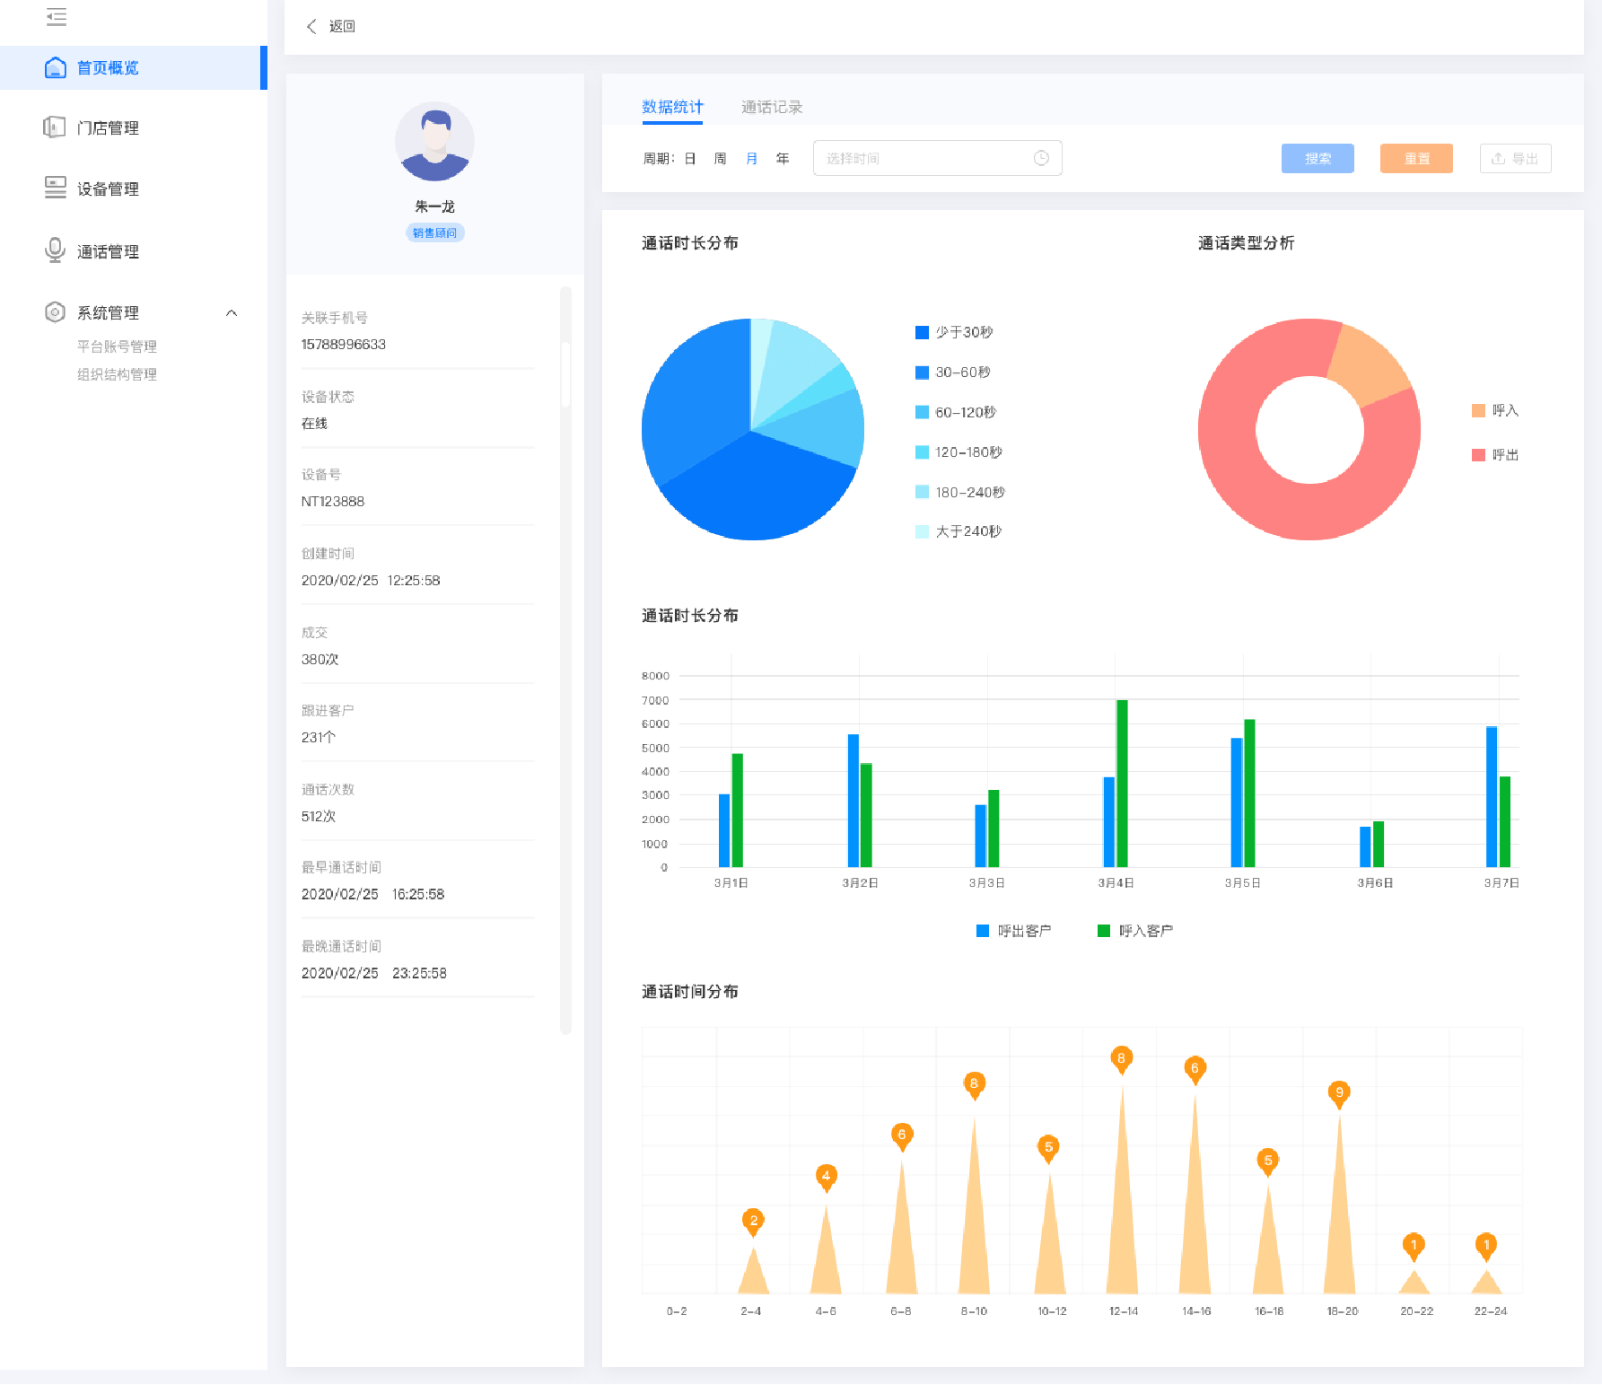The height and width of the screenshot is (1385, 1602).
Task: Click the orange 重置 button
Action: (x=1415, y=159)
